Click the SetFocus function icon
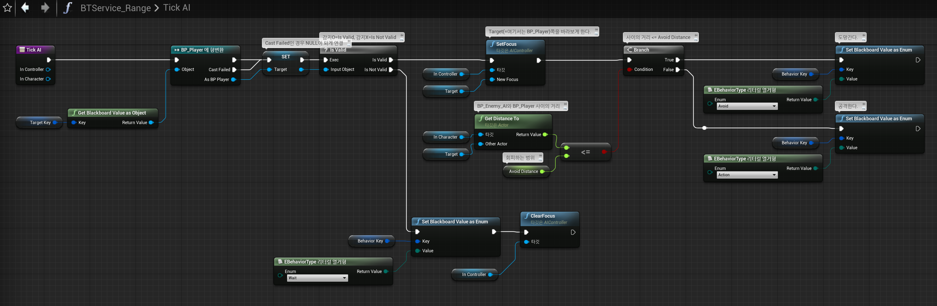This screenshot has height=306, width=937. point(492,44)
